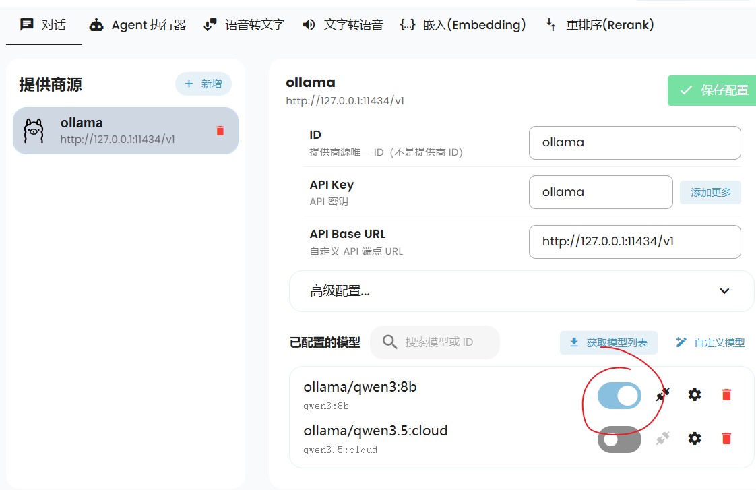Screen dimensions: 756x490
Task: Click the 搜索模型或 ID search box
Action: [x=435, y=342]
